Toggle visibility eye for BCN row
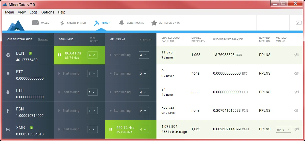Image resolution: width=305 pixels, height=141 pixels. coord(297,55)
